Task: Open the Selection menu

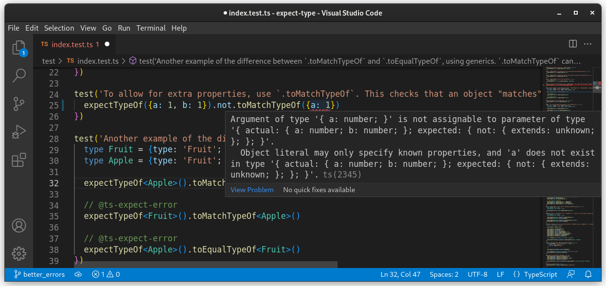Action: [59, 28]
